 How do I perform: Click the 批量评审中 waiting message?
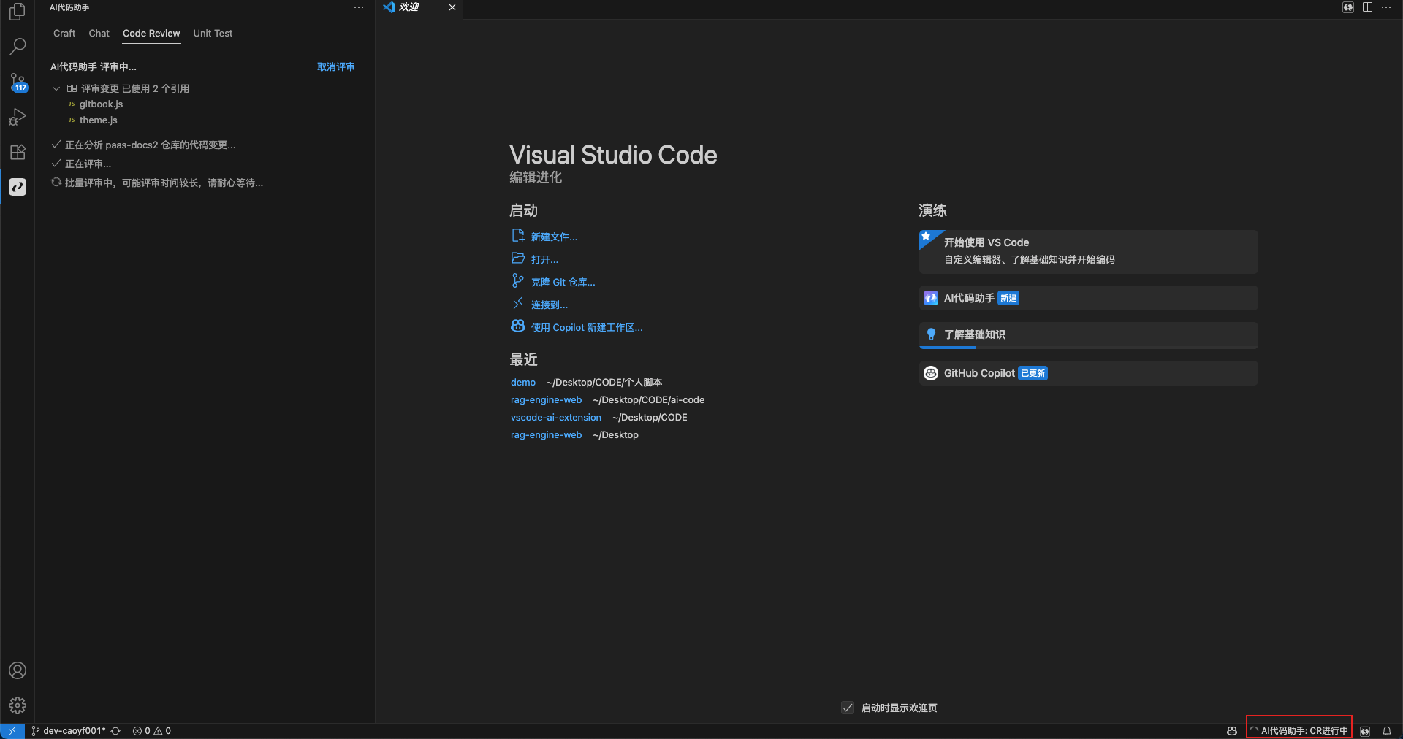click(164, 183)
